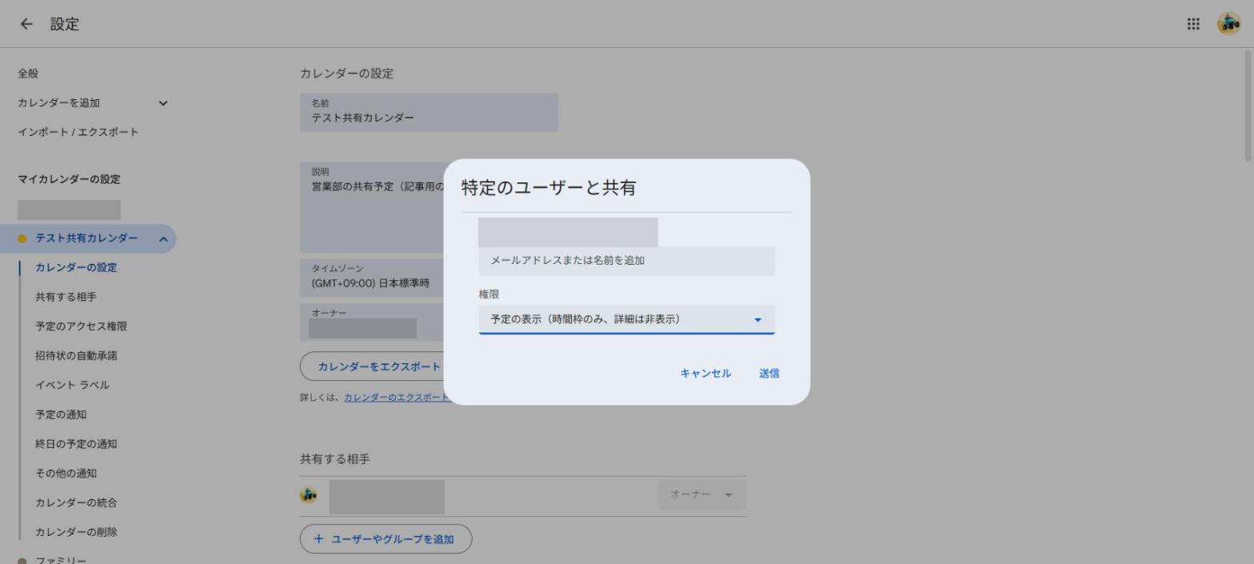Viewport: 1254px width, 564px height.
Task: Open the Google apps grid icon
Action: click(x=1193, y=24)
